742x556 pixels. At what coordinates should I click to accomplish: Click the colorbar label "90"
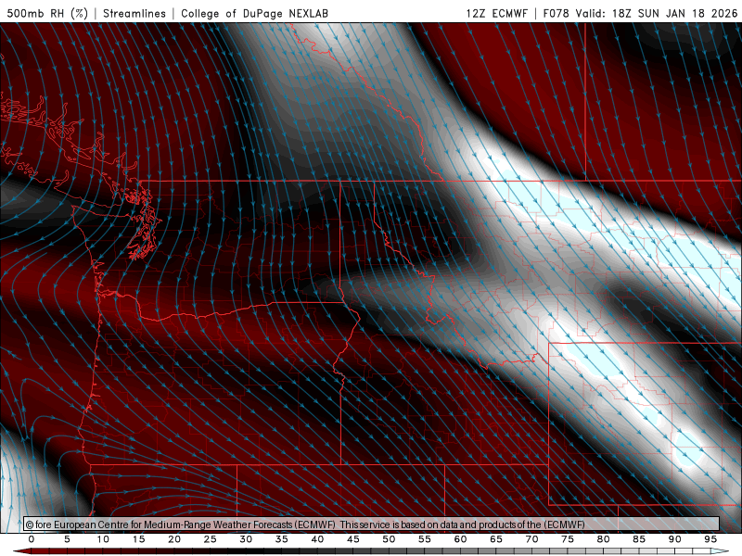coord(675,539)
